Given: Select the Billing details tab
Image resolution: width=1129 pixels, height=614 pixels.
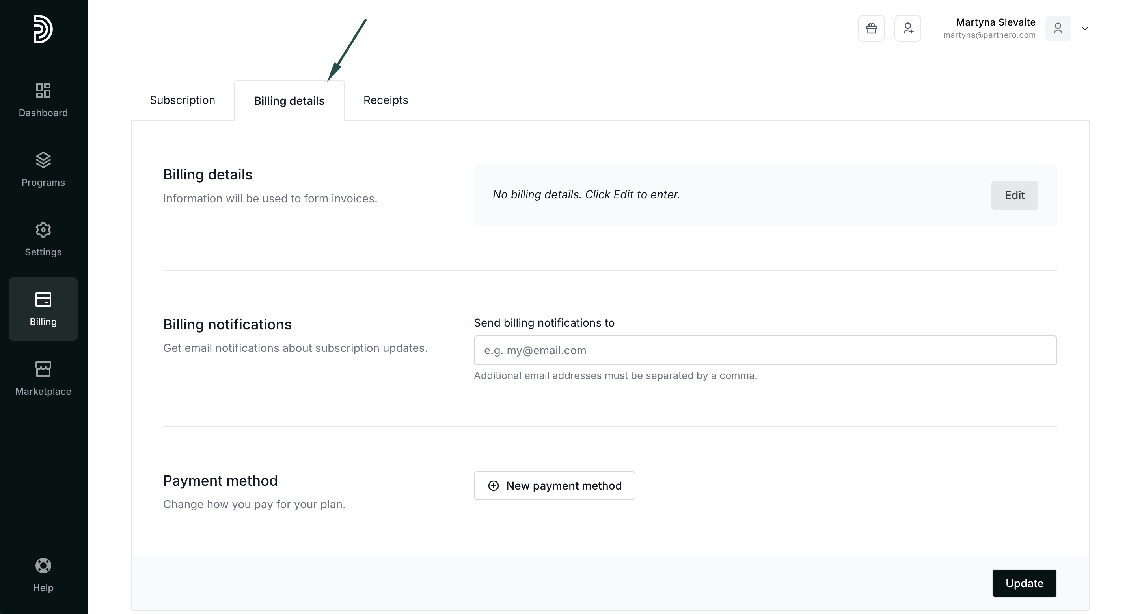Looking at the screenshot, I should click(x=289, y=101).
